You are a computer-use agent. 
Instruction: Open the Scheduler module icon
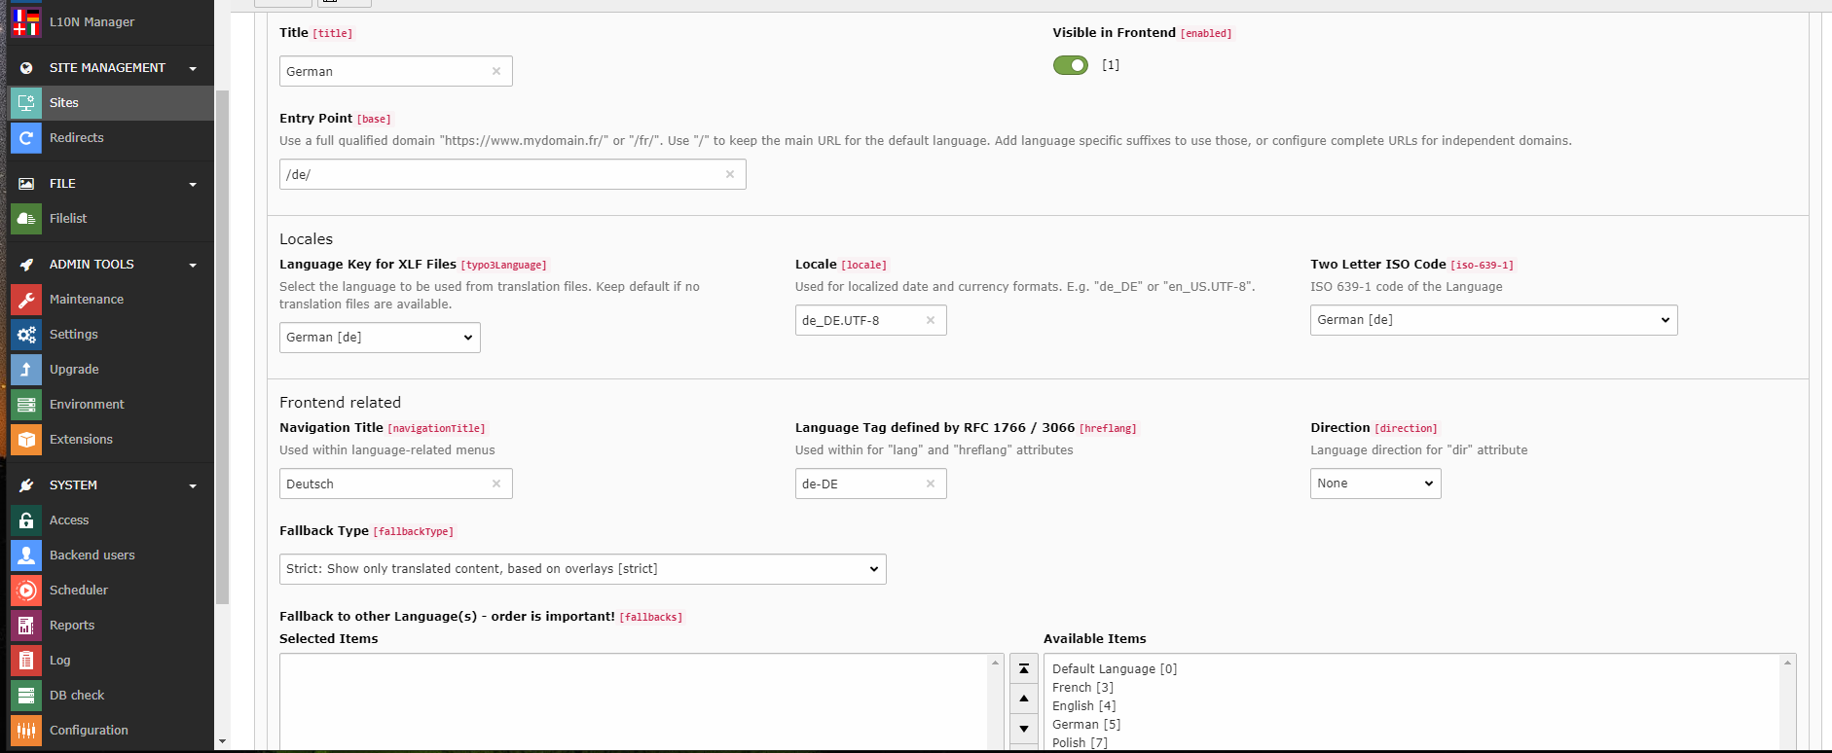point(26,591)
